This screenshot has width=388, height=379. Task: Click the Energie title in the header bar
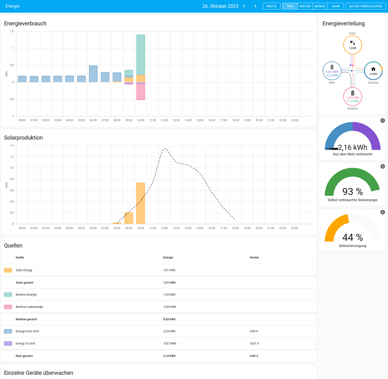pos(13,6)
